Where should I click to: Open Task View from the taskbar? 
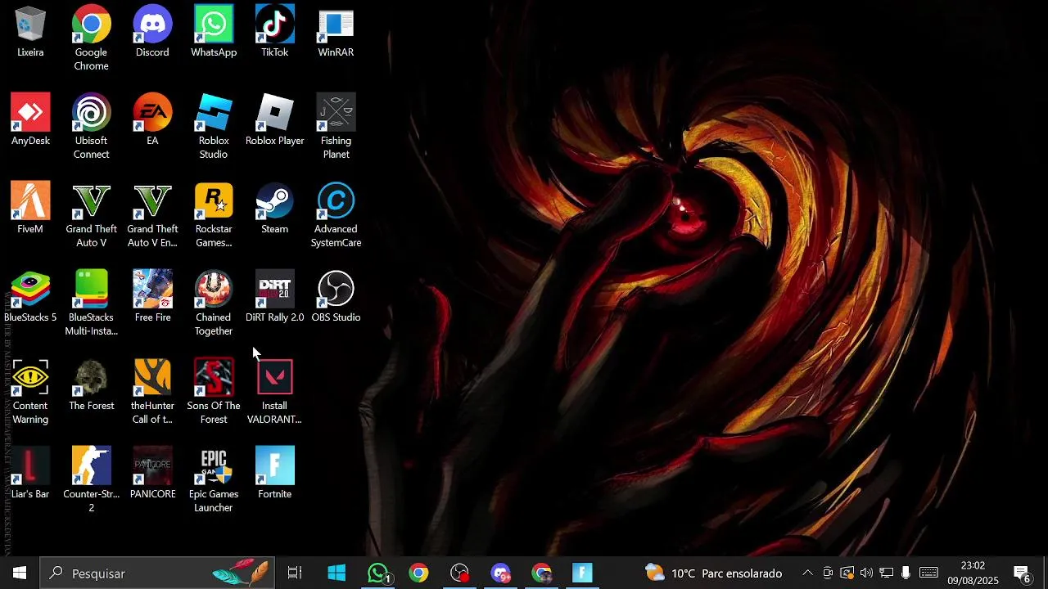[x=295, y=573]
